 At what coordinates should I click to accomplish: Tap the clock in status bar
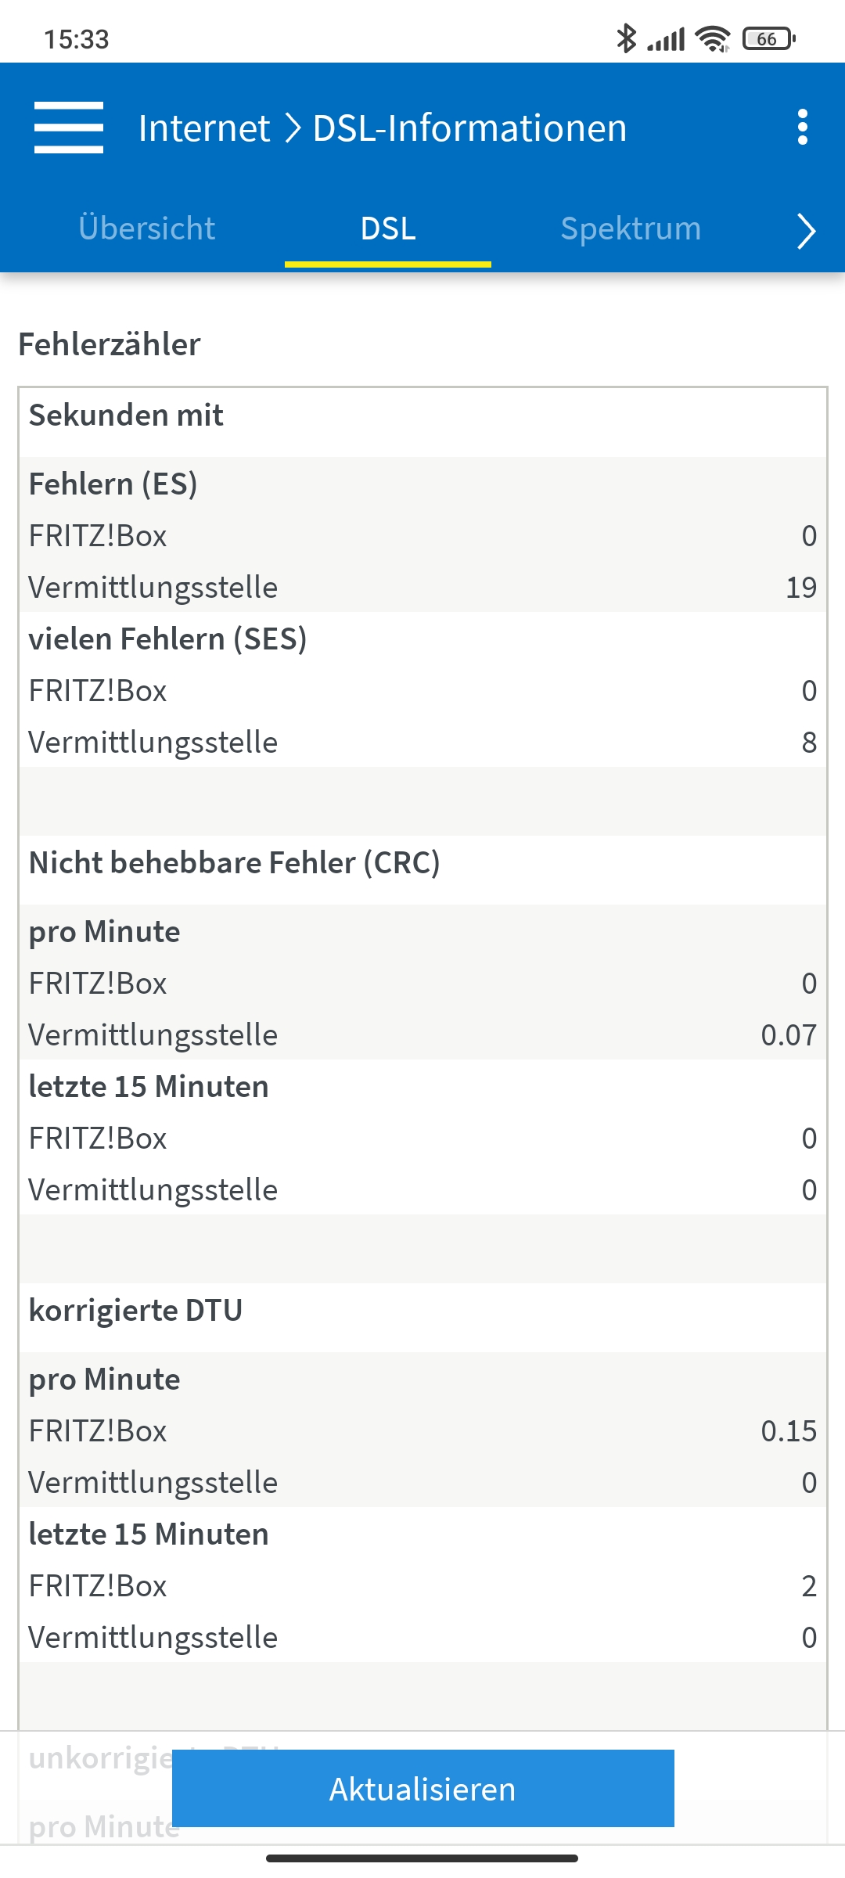77,39
